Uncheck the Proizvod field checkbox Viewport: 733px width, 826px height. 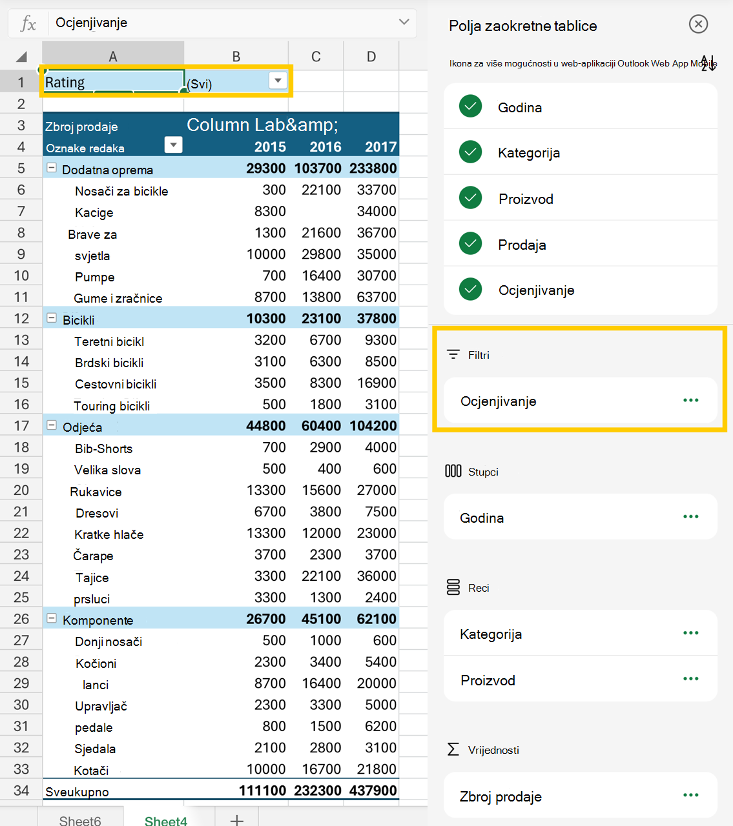tap(471, 198)
